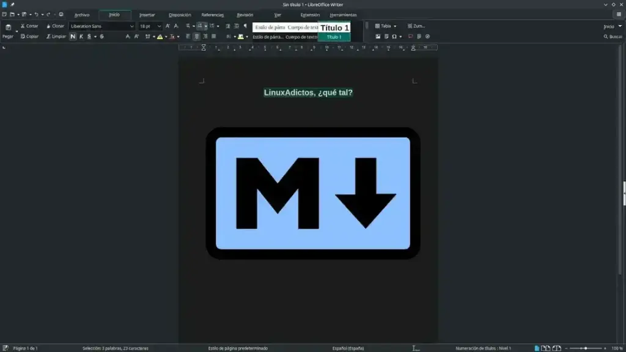Toggle superscript formatting
The image size is (626, 352).
tap(136, 36)
